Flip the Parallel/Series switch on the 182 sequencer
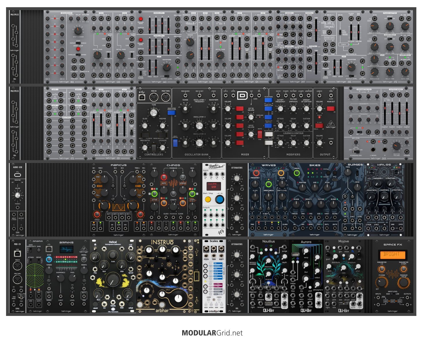 point(78,55)
